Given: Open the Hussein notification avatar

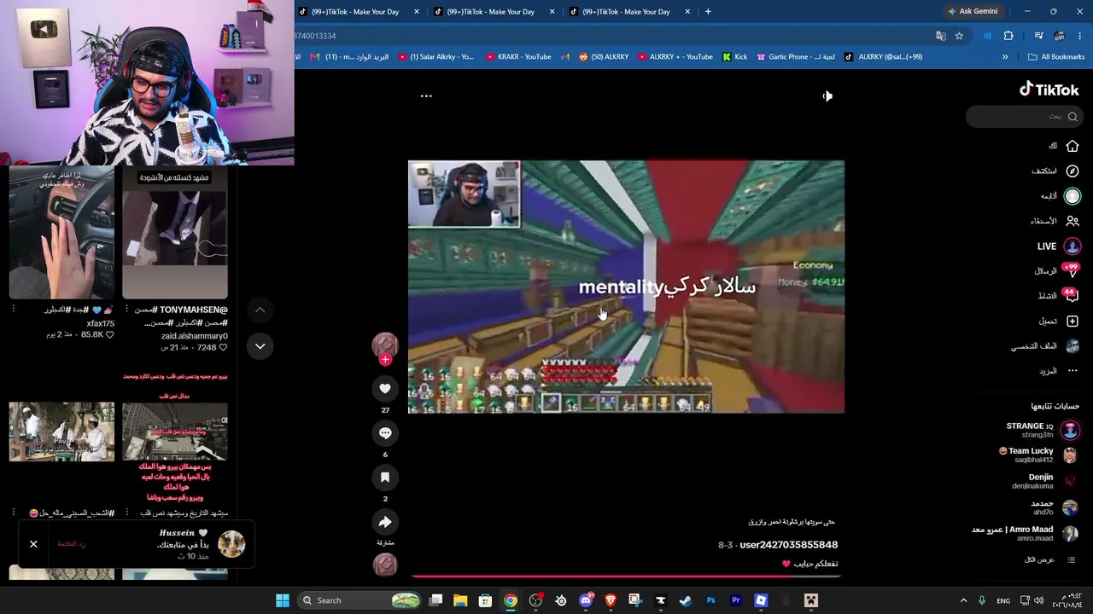Looking at the screenshot, I should 231,543.
